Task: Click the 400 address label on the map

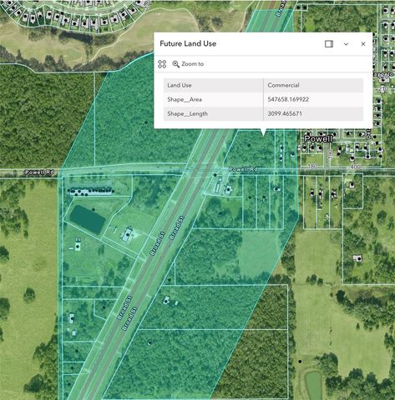Action: (355, 167)
